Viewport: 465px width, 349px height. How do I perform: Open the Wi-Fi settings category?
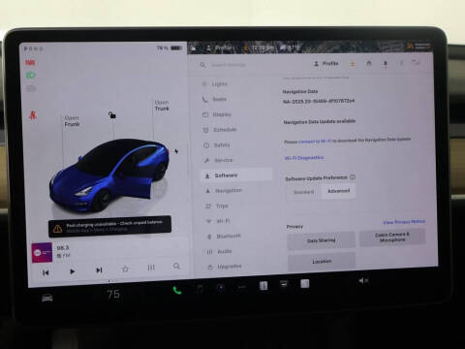[x=223, y=221]
